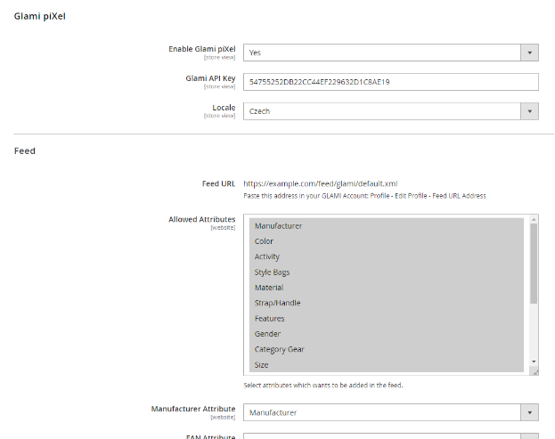Image resolution: width=555 pixels, height=439 pixels.
Task: Select Category Gear in Allowed Attributes list
Action: 386,349
